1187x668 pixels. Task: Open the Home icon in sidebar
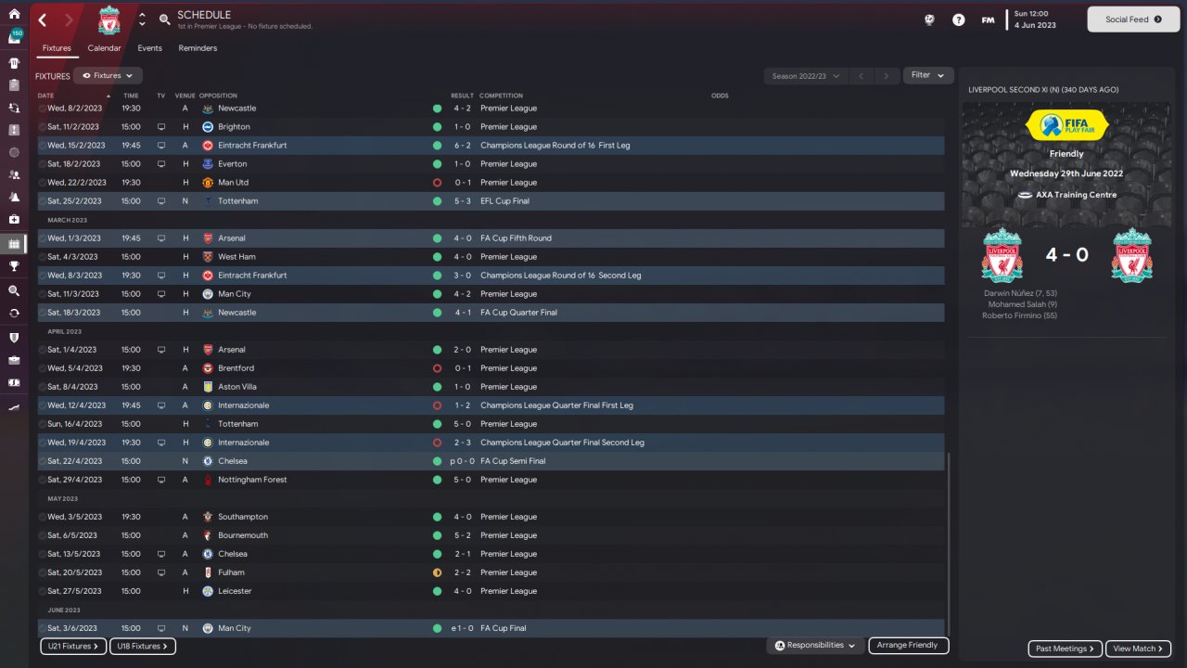click(x=14, y=14)
